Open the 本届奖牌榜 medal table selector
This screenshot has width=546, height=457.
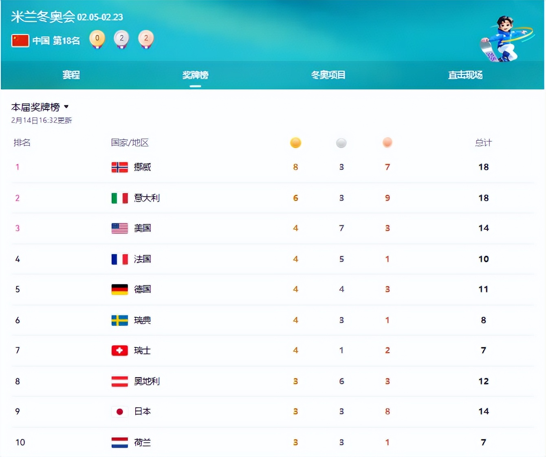(35, 107)
